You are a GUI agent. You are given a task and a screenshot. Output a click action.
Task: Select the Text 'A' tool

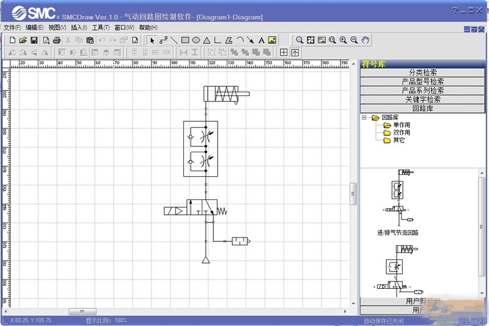point(261,40)
